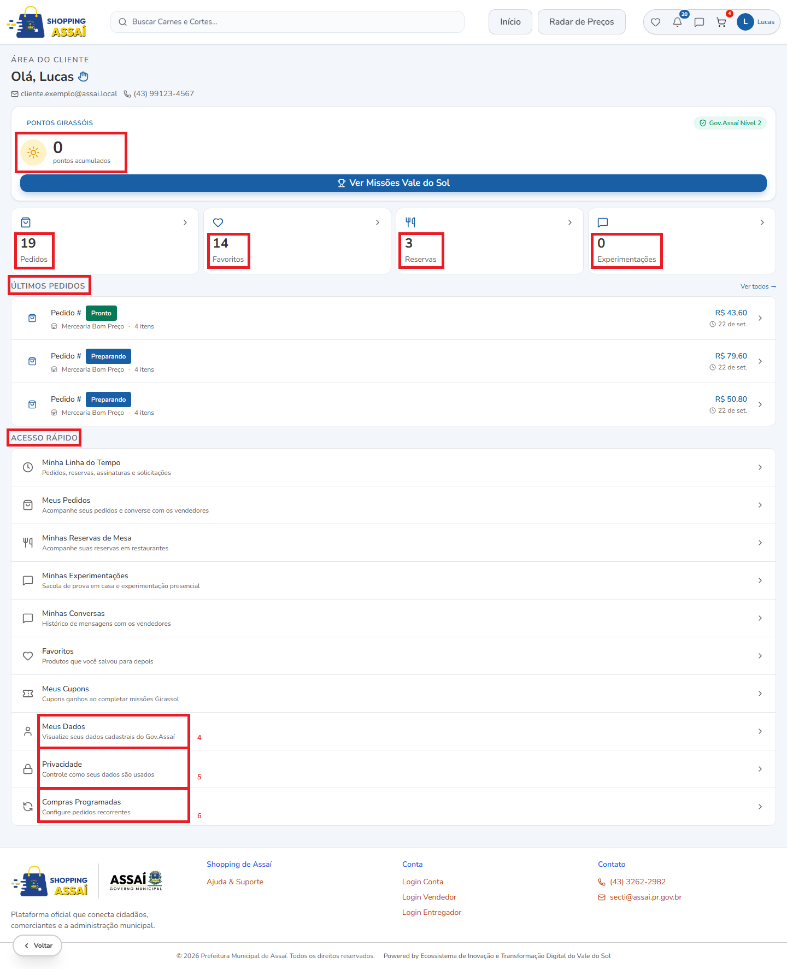Open messages chat icon in header
The height and width of the screenshot is (969, 787).
coord(699,22)
